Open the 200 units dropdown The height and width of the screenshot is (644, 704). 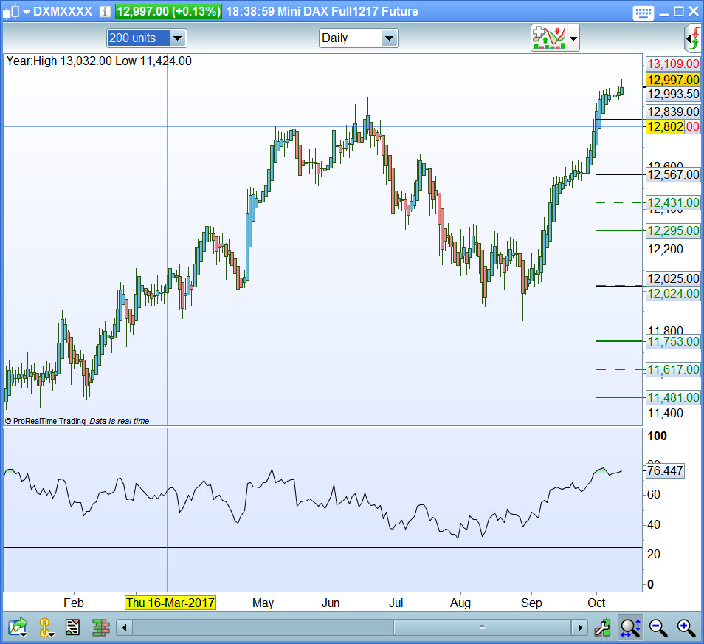pyautogui.click(x=178, y=38)
